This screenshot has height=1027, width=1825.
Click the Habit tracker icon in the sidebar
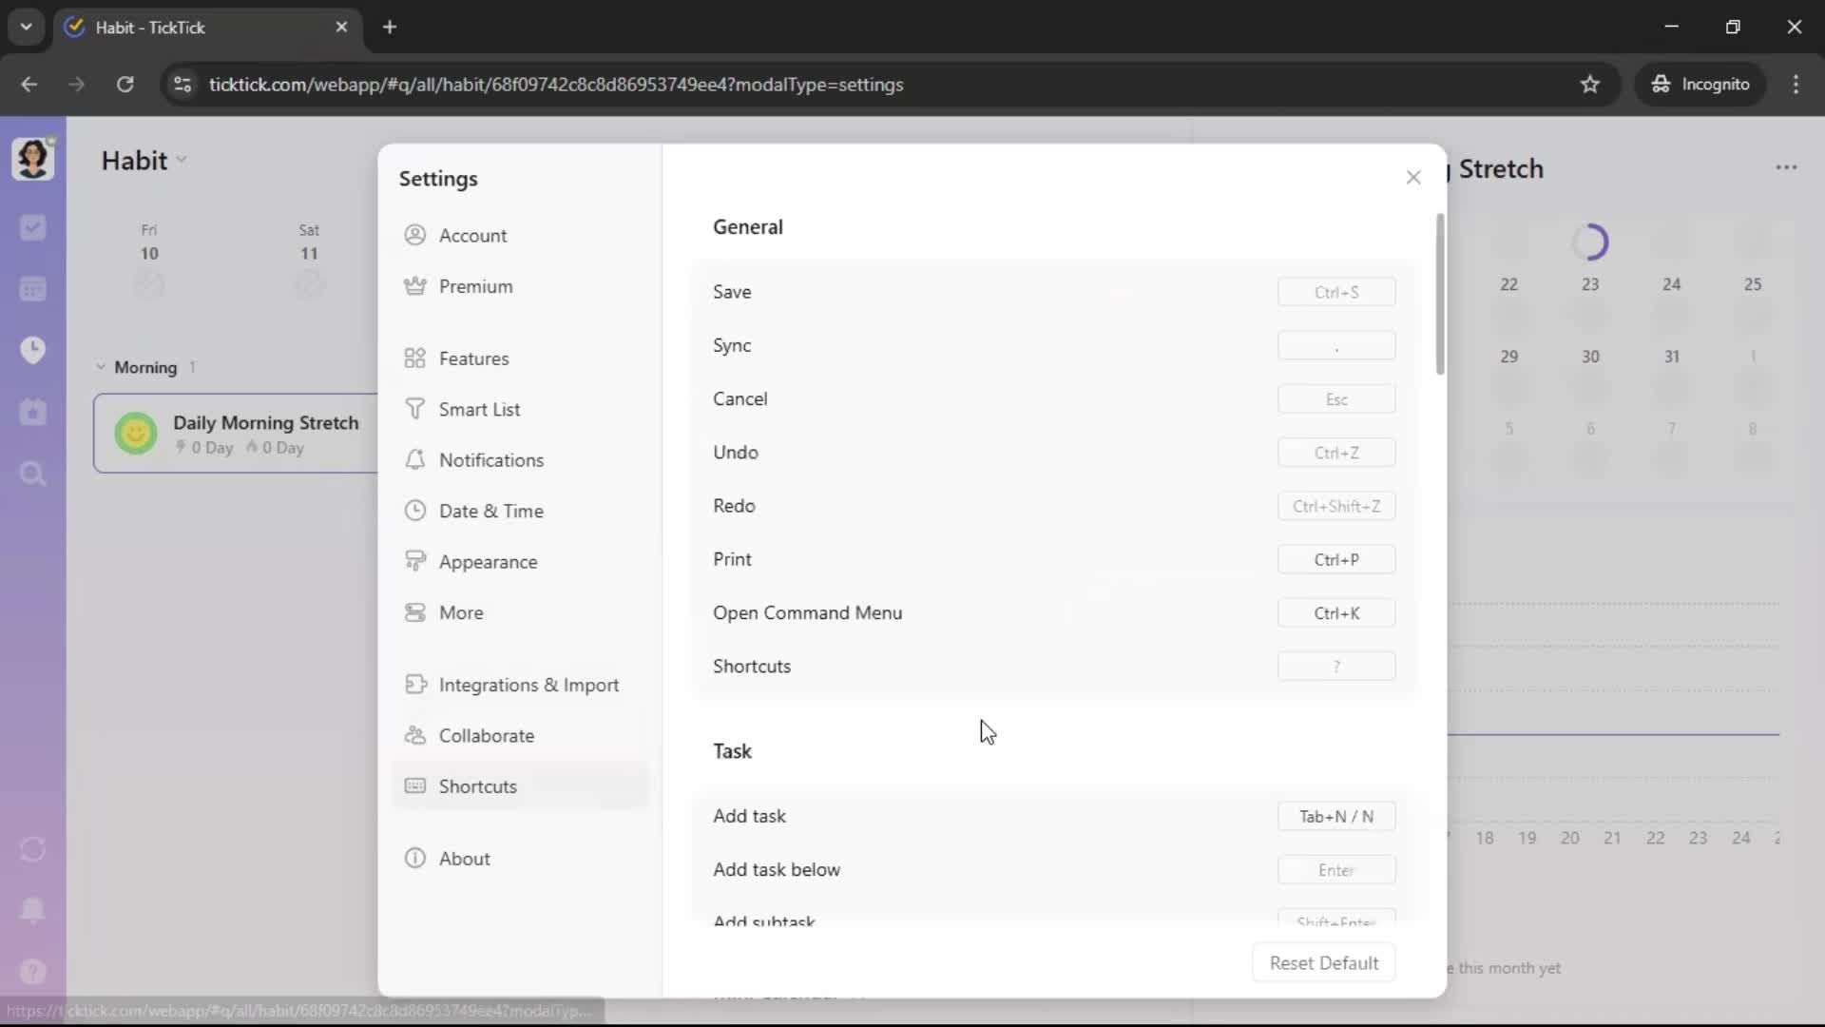click(32, 412)
